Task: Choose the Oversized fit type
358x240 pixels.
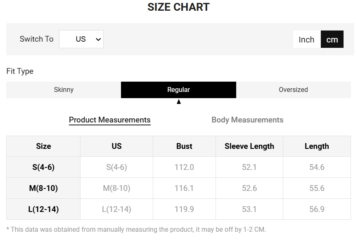Action: tap(293, 89)
